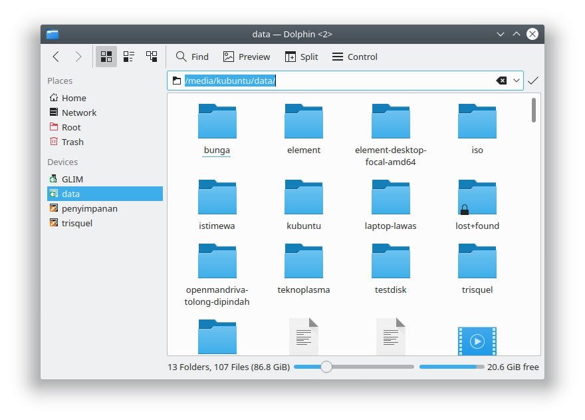
Task: Open the Control hamburger menu
Action: [355, 57]
